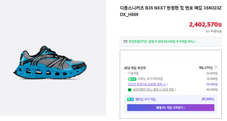Click the red price 2,402,570원

(205, 25)
